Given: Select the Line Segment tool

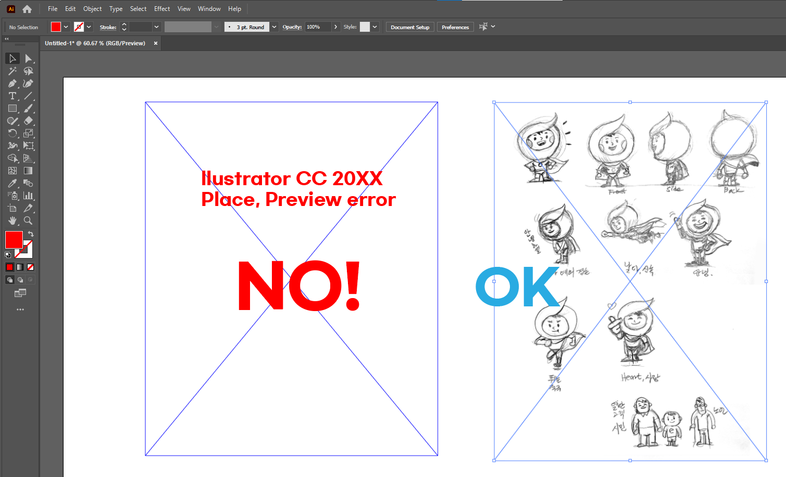Looking at the screenshot, I should click(x=28, y=96).
